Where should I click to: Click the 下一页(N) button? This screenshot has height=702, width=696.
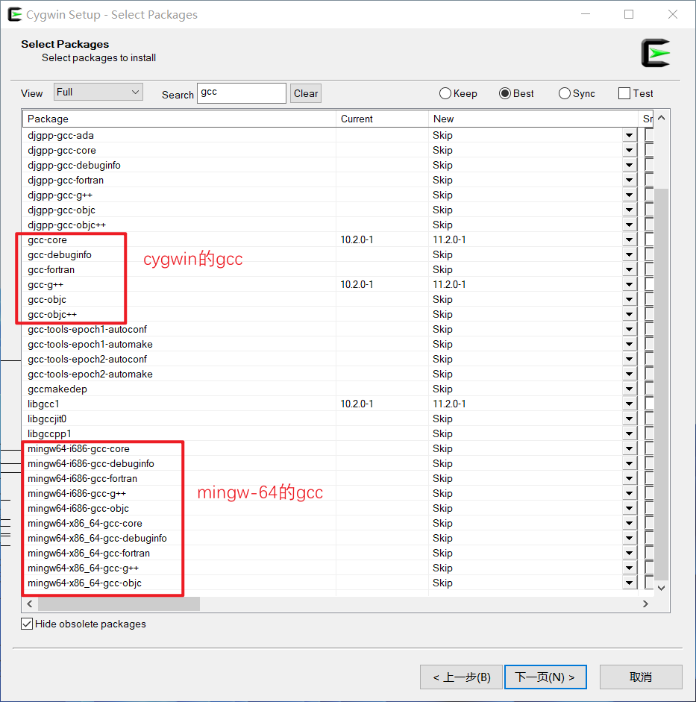[x=545, y=677]
